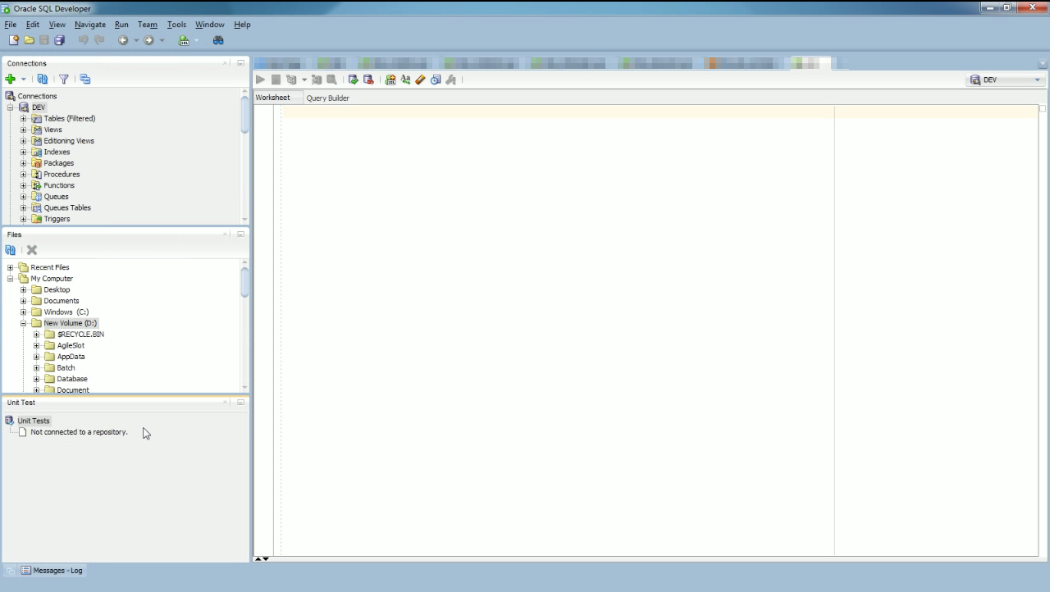This screenshot has height=592, width=1050.
Task: Collapse the New Volume (D:) node
Action: [x=24, y=323]
